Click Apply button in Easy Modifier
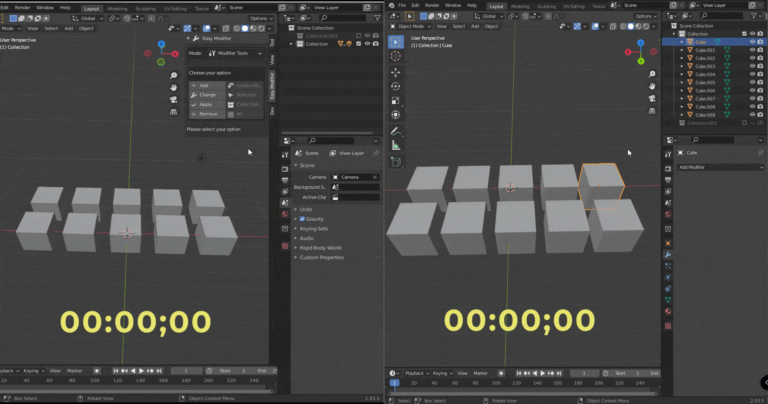 pyautogui.click(x=207, y=104)
